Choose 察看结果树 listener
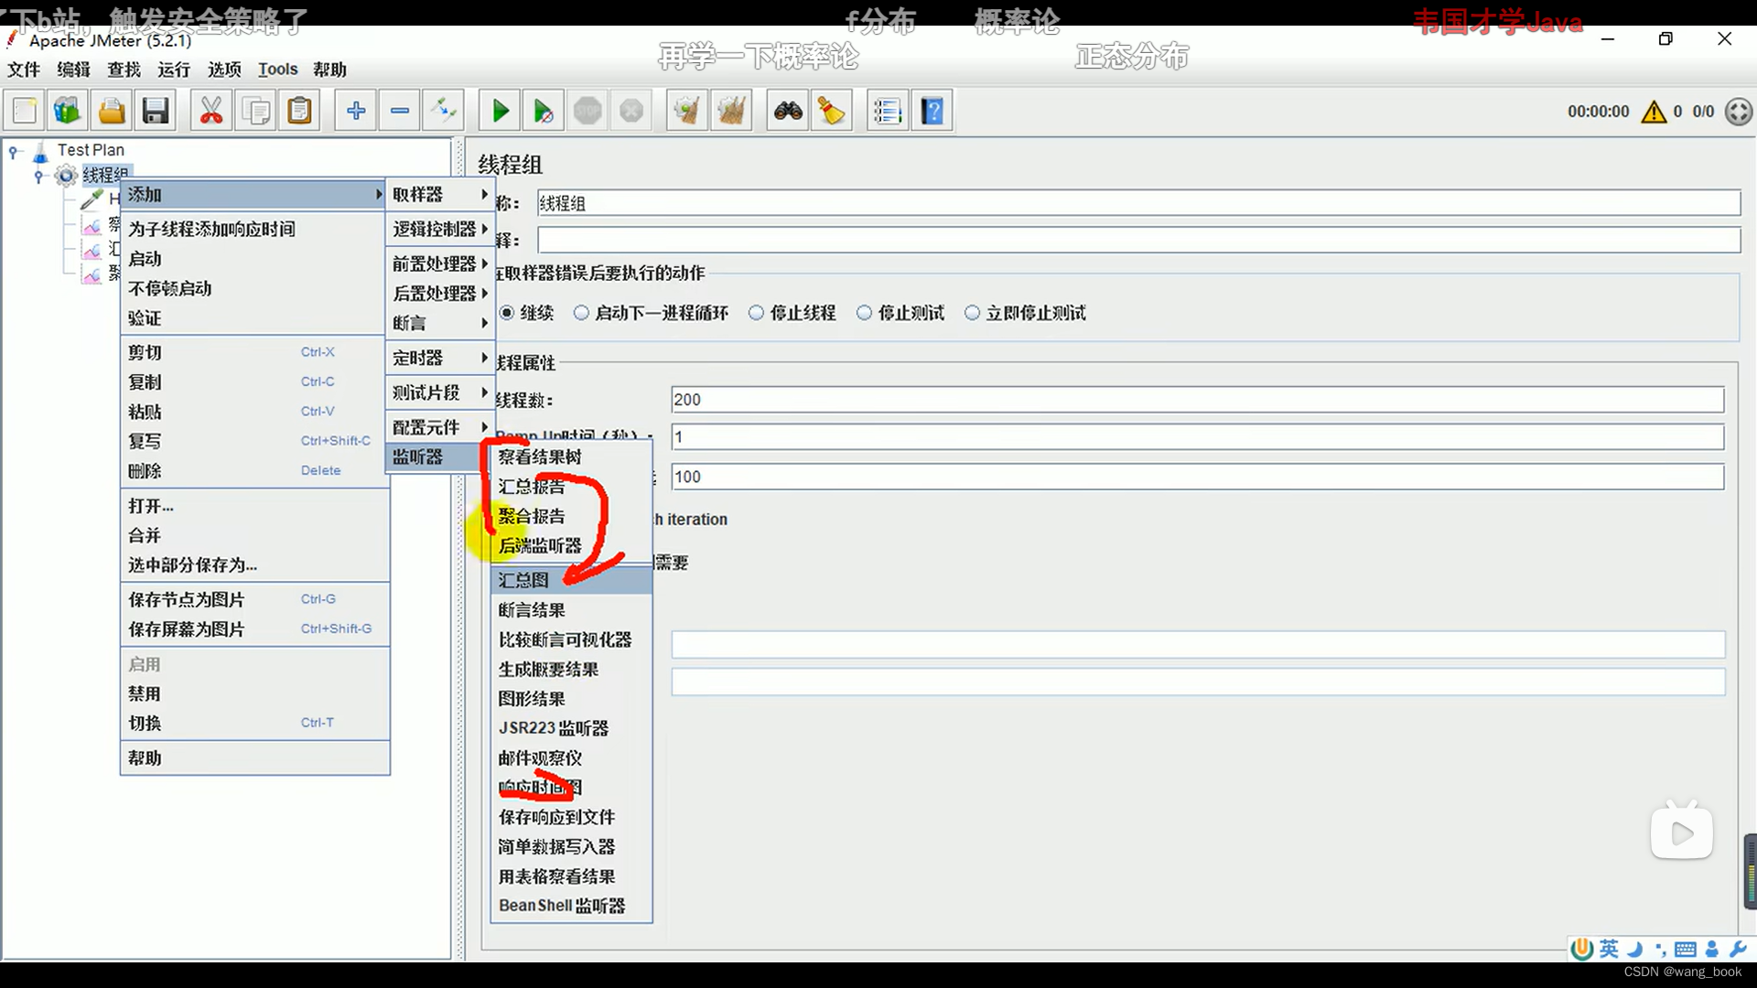 coord(571,456)
